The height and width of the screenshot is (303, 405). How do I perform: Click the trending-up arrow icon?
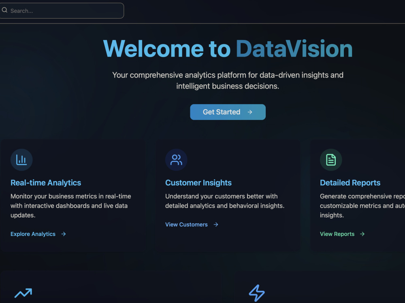pyautogui.click(x=23, y=293)
